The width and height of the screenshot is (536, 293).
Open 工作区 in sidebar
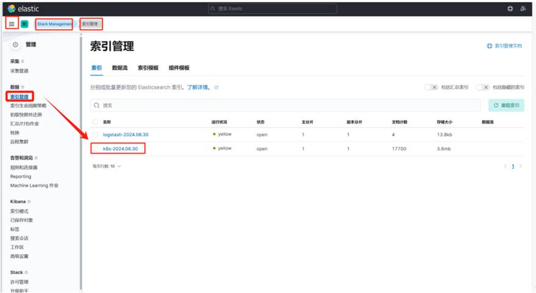17,247
